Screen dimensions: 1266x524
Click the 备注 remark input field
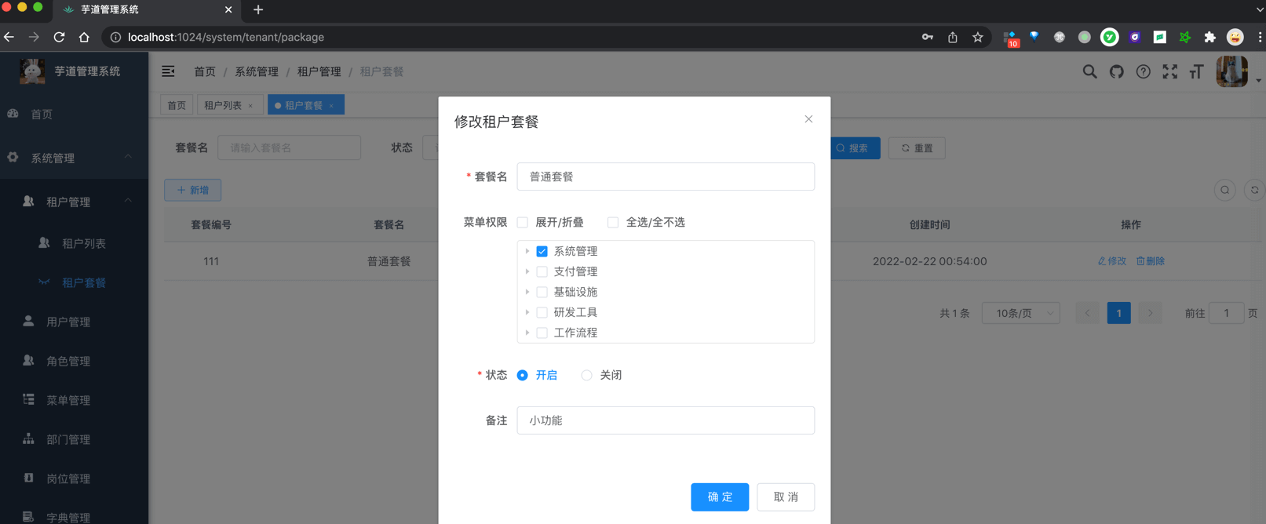click(x=665, y=420)
